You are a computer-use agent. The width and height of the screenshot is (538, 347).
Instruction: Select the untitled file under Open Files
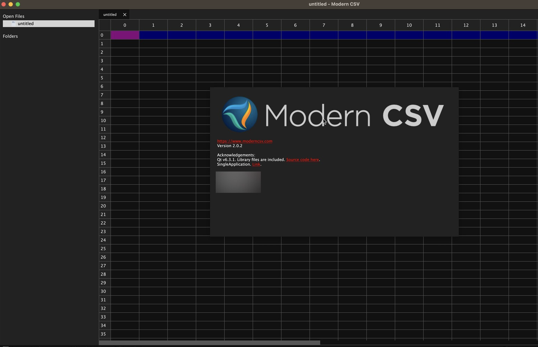coord(26,23)
